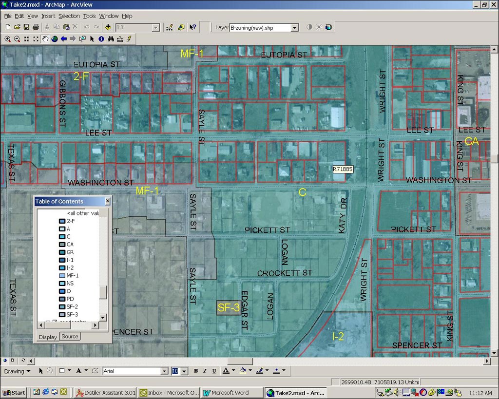The height and width of the screenshot is (399, 499).
Task: Switch to Microsoft Word in taskbar
Action: [229, 393]
